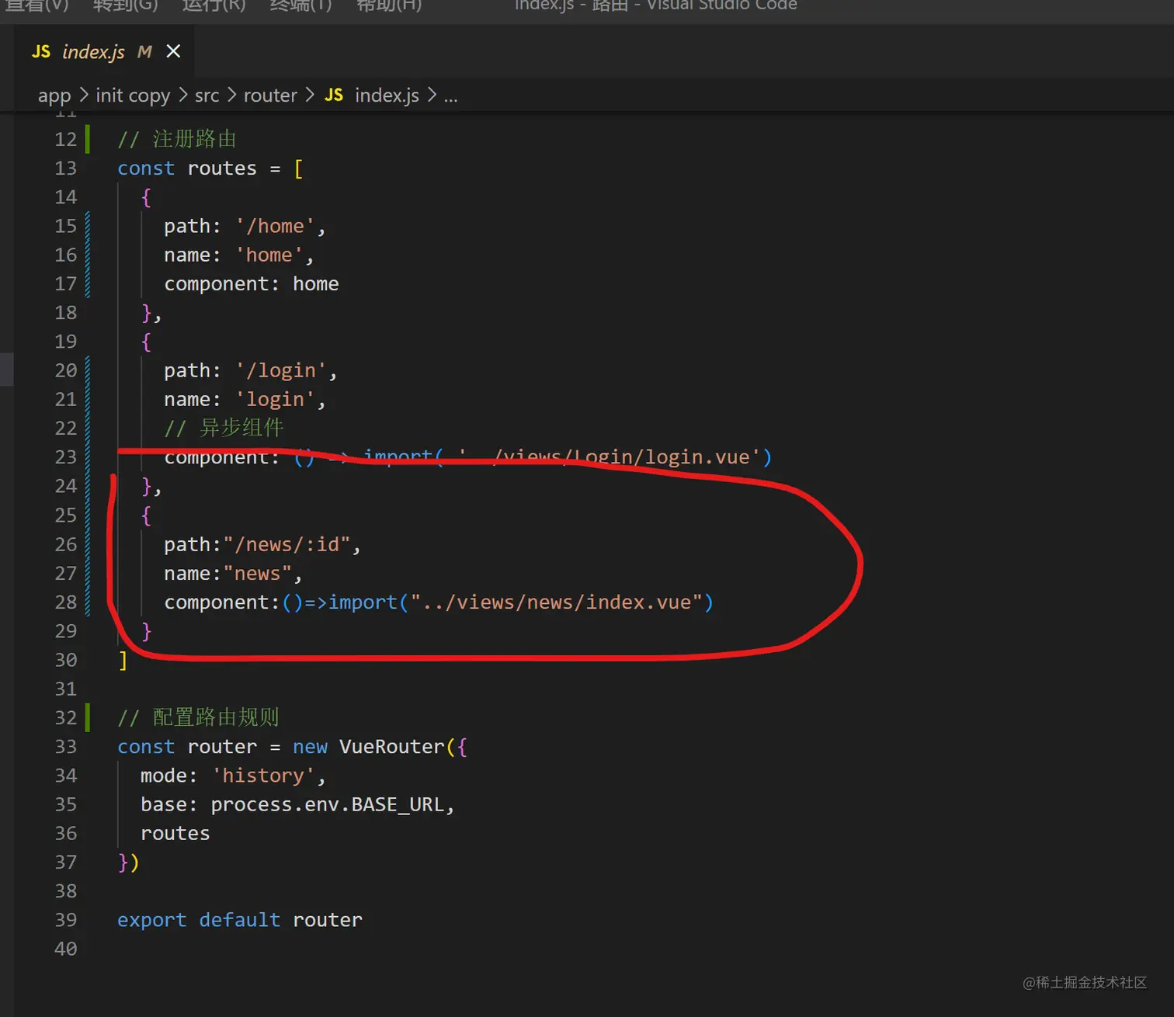Open the router breadcrumb folder
The height and width of the screenshot is (1017, 1174).
click(x=270, y=95)
